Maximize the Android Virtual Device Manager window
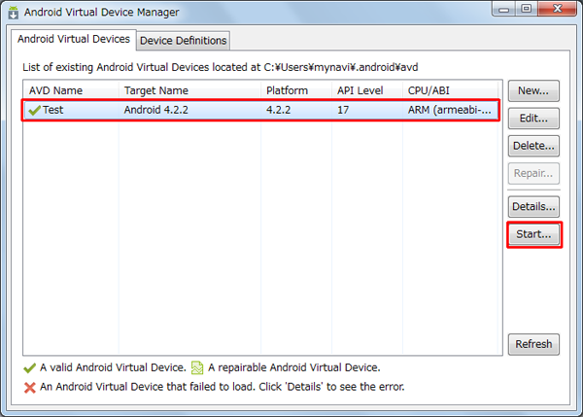This screenshot has height=417, width=583. coord(526,12)
